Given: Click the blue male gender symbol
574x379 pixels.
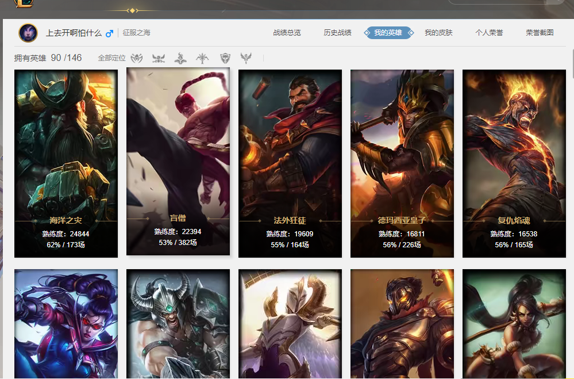Looking at the screenshot, I should 109,33.
